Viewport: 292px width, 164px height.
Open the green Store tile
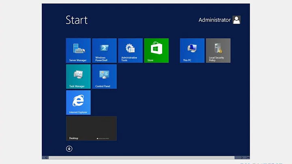click(157, 50)
